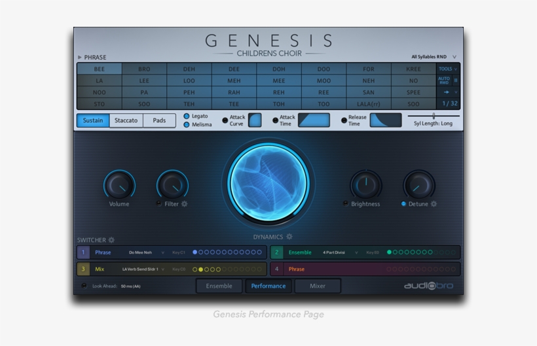The width and height of the screenshot is (537, 346).
Task: Click the Phrase label in slot 4
Action: [296, 269]
